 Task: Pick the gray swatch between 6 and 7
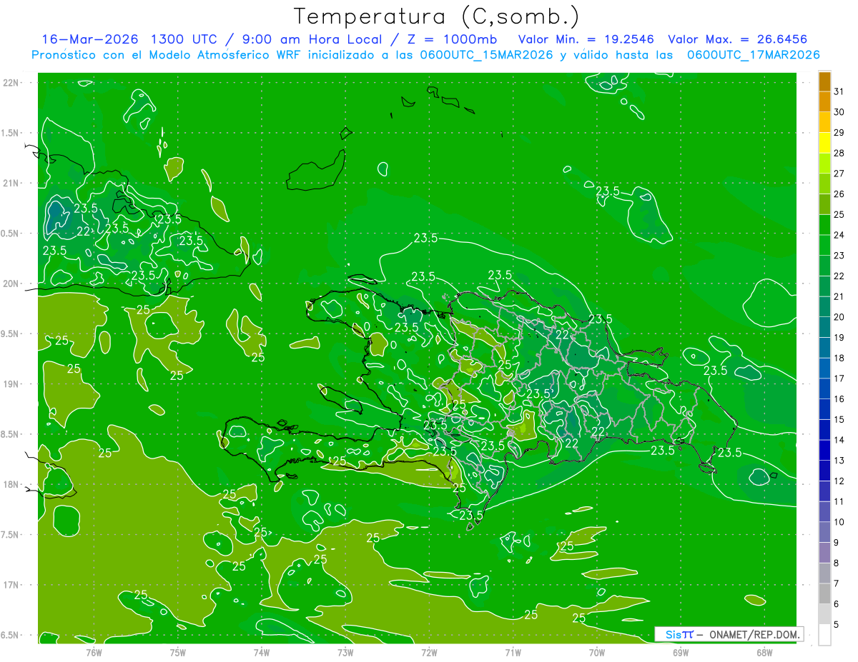[x=824, y=594]
